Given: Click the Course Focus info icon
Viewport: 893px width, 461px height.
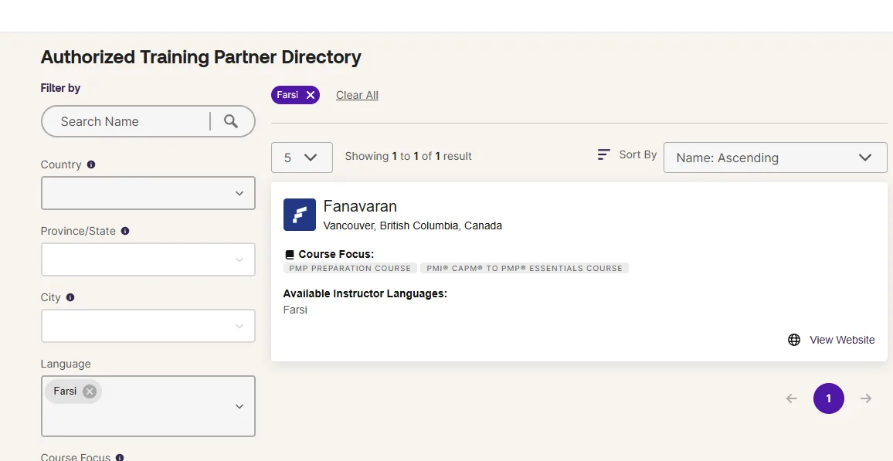Looking at the screenshot, I should [x=120, y=458].
